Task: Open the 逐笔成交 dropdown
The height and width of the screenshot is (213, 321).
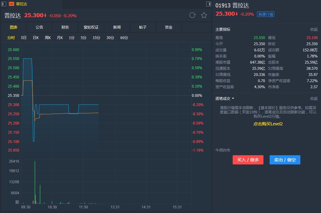Action: coord(225,99)
